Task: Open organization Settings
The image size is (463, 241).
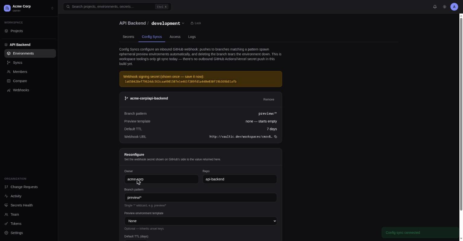Action: click(29, 233)
